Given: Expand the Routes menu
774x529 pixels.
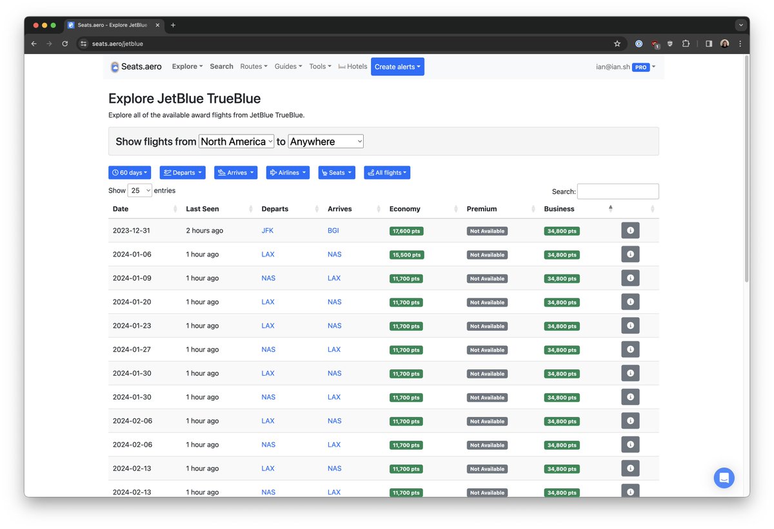Looking at the screenshot, I should pos(253,66).
